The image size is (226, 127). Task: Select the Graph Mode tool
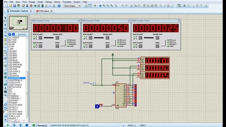tap(5, 51)
